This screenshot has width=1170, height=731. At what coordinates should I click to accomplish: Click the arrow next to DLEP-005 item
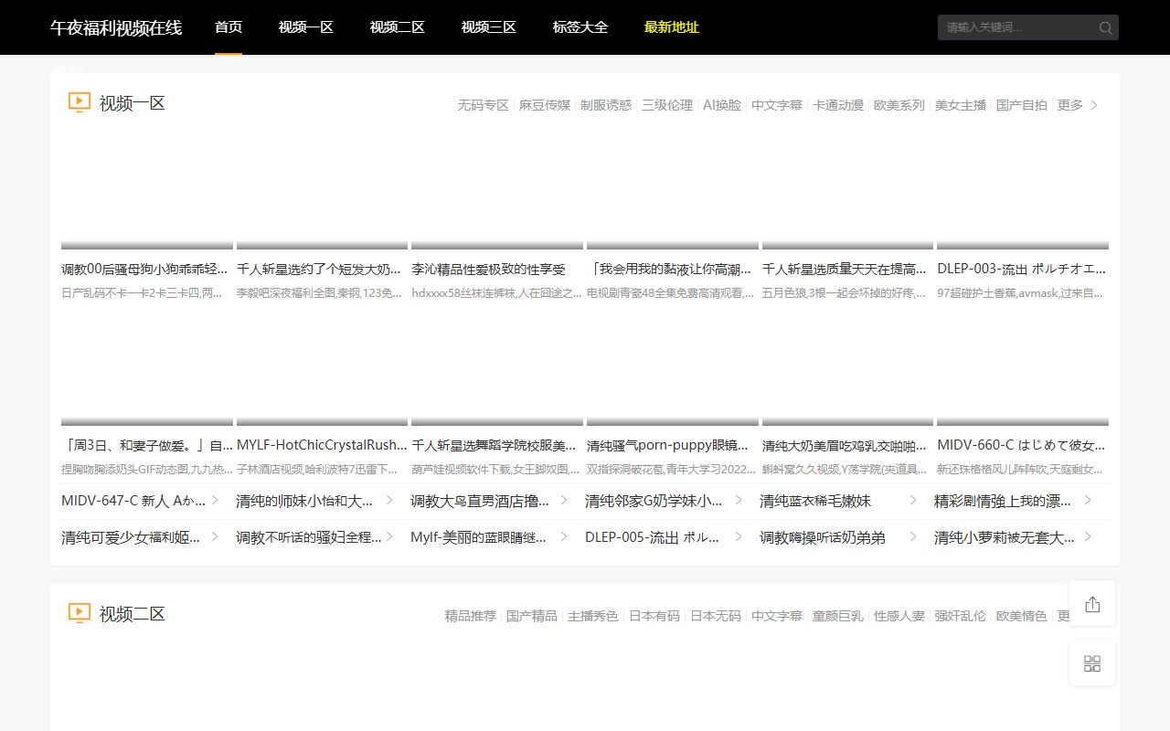pyautogui.click(x=739, y=536)
